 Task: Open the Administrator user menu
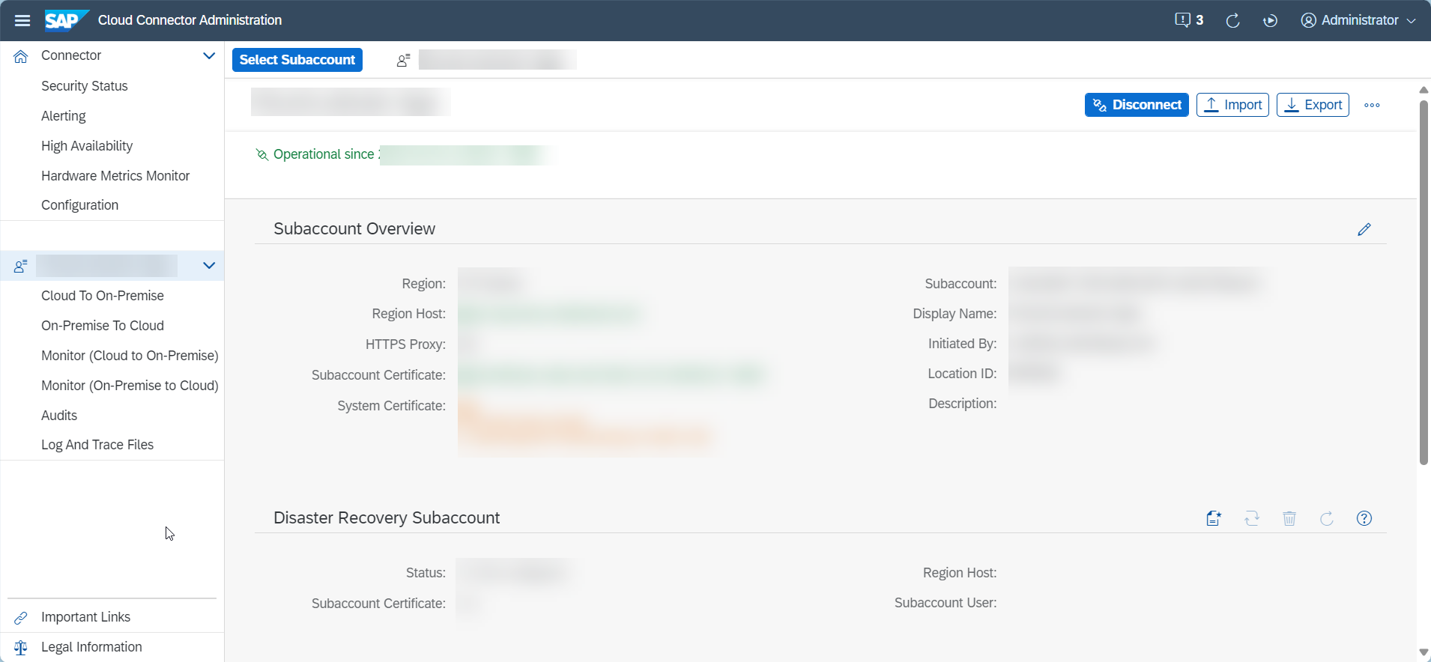click(1358, 20)
